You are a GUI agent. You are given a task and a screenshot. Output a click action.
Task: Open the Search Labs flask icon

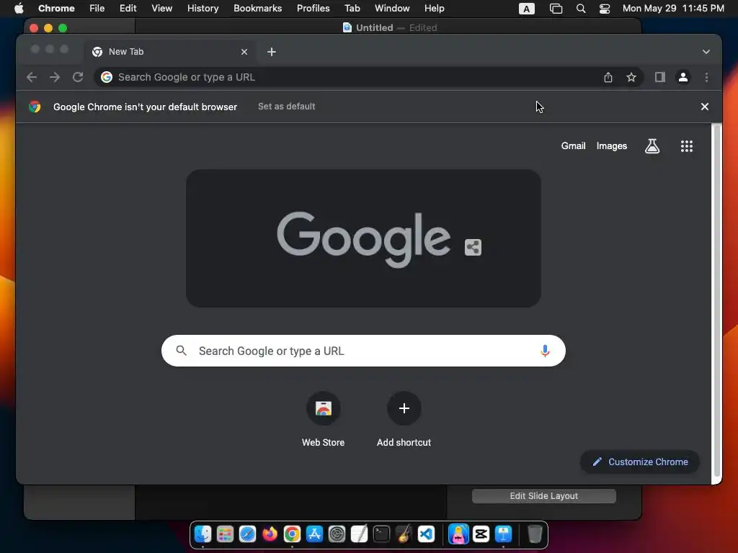pos(652,146)
